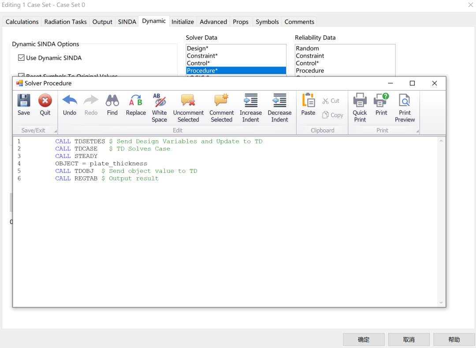Click the editor scrollbar up arrow
The width and height of the screenshot is (476, 348).
point(441,141)
